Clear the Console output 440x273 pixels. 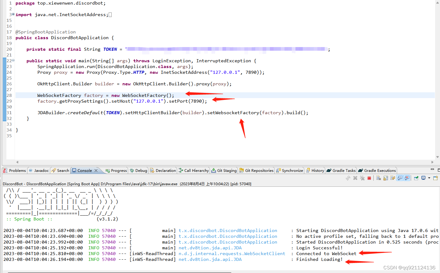pyautogui.click(x=379, y=178)
